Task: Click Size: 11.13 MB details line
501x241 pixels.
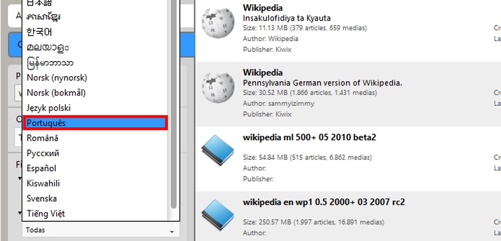Action: [x=305, y=28]
